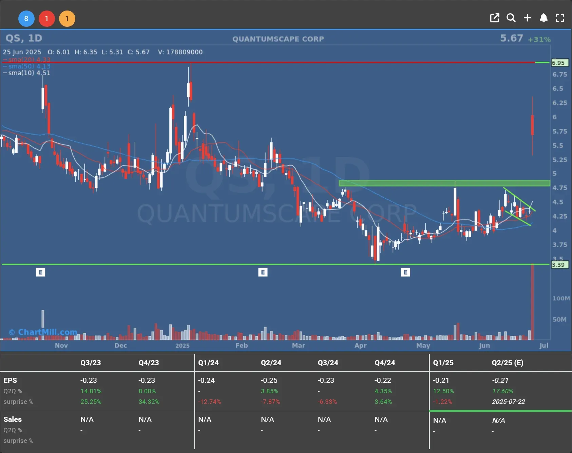Click the orange badge showing 1
This screenshot has width=572, height=453.
67,19
